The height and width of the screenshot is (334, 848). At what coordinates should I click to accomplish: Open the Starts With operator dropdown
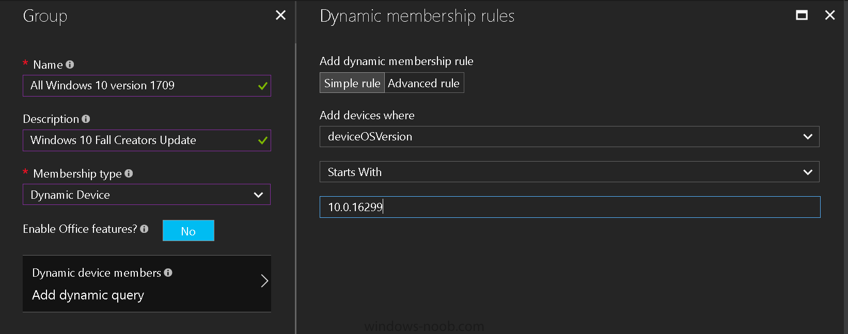(x=569, y=172)
